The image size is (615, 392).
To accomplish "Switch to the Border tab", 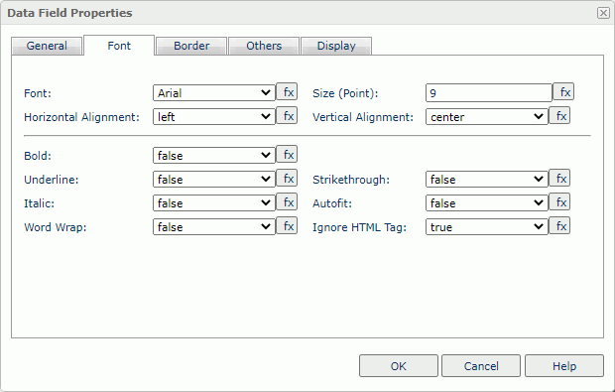I will click(191, 46).
